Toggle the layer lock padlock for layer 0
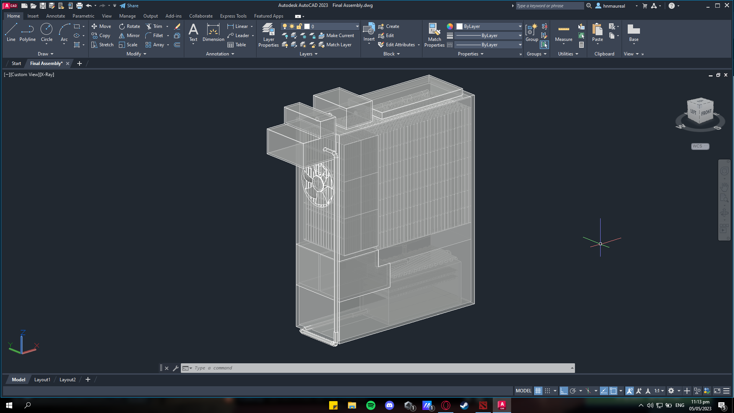The height and width of the screenshot is (413, 734). pos(299,26)
